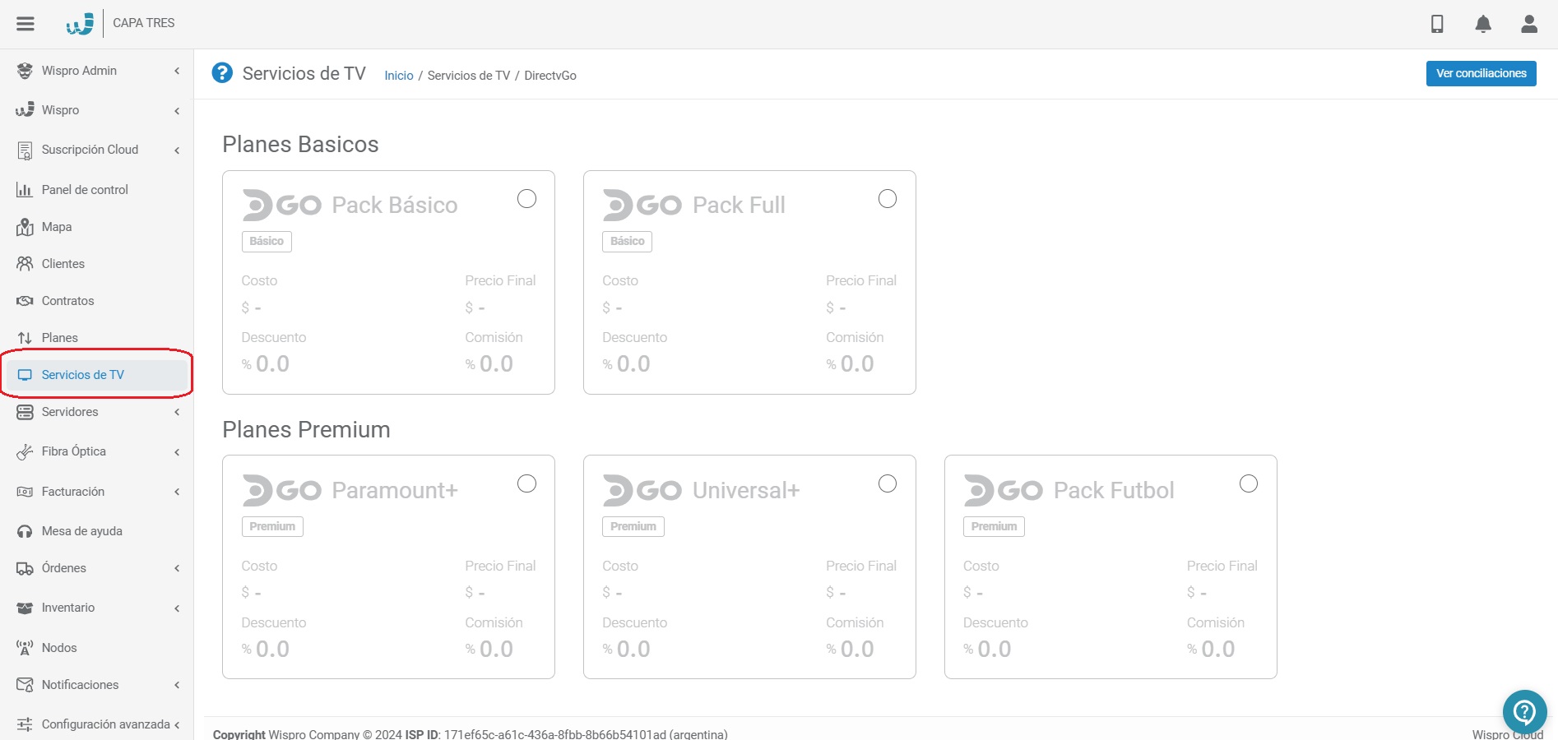Expand the Facturación chevron
Image resolution: width=1558 pixels, height=740 pixels.
point(177,492)
